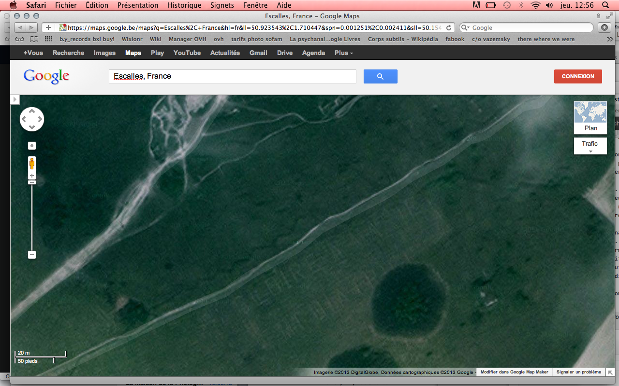Zoom out using the minus button at slider bottom
The width and height of the screenshot is (619, 386).
32,255
